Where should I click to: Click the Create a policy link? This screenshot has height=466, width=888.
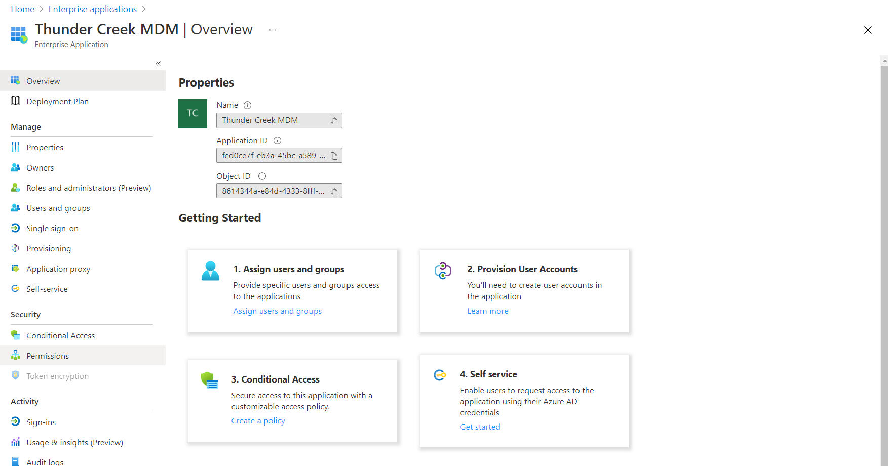click(x=258, y=421)
